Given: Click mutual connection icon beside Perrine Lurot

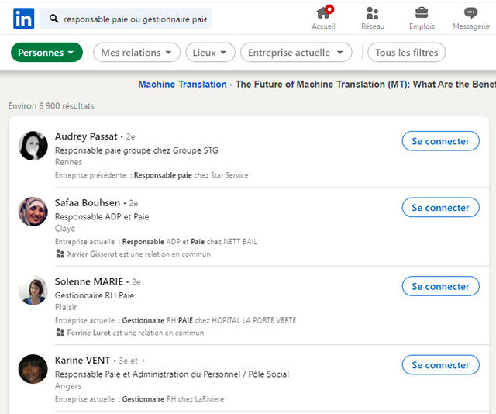Looking at the screenshot, I should [x=60, y=333].
